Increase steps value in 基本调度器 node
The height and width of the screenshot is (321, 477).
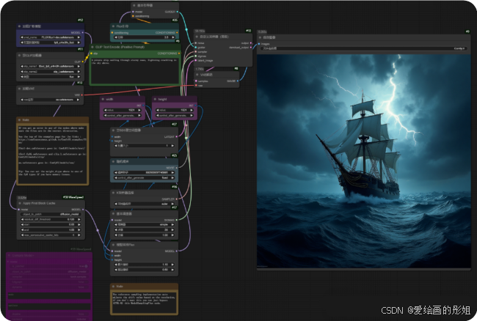click(172, 229)
